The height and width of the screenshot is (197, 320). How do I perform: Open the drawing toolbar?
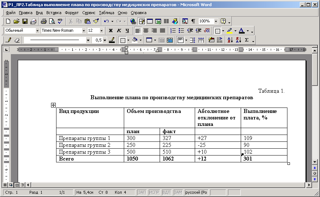click(175, 21)
